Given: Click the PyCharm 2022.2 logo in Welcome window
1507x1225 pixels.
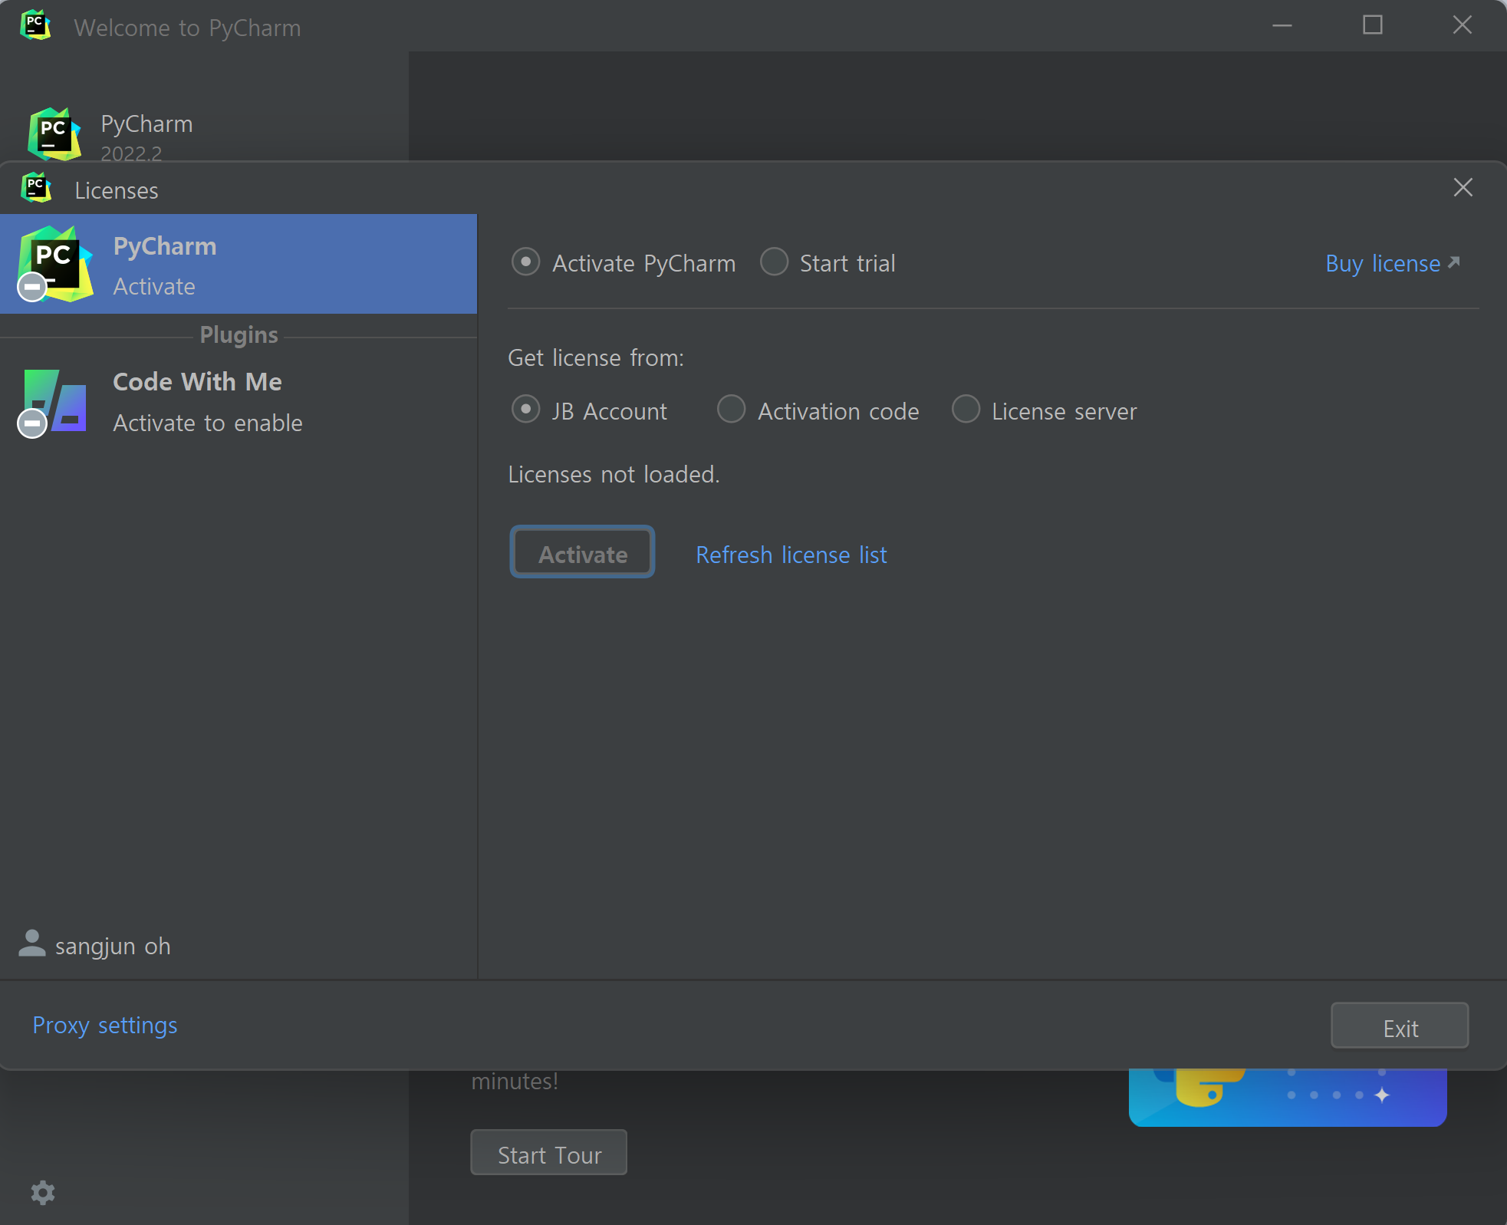Looking at the screenshot, I should pos(54,135).
